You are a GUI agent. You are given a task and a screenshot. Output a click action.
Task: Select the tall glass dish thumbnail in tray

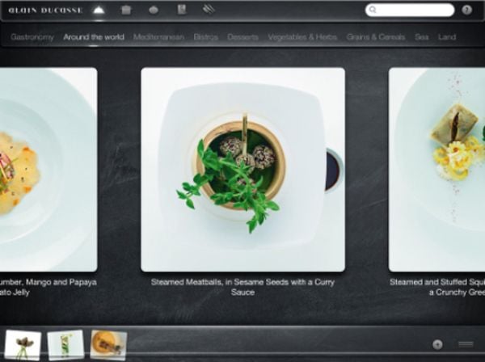pos(65,344)
